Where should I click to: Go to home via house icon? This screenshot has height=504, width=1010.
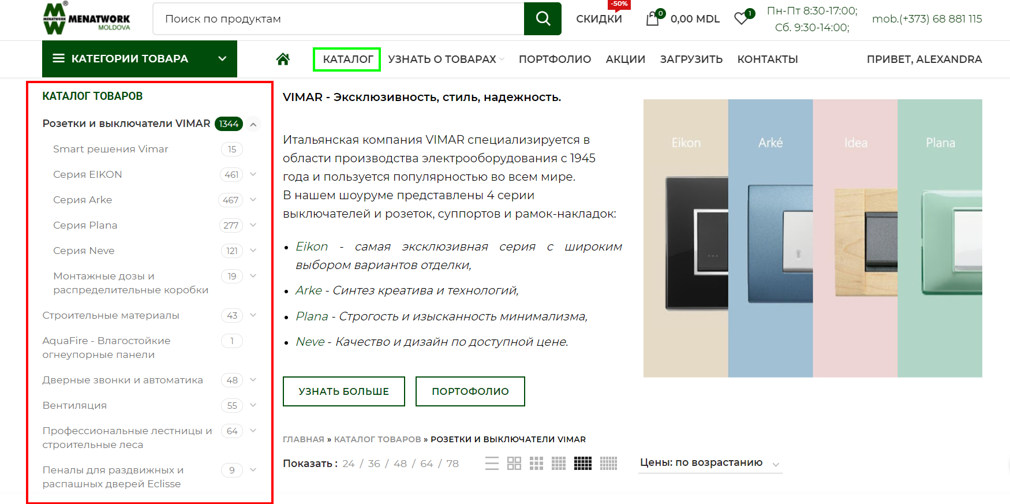[x=283, y=59]
